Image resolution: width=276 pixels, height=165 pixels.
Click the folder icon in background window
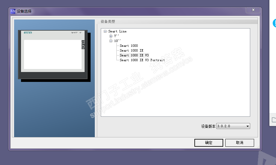click(x=274, y=120)
